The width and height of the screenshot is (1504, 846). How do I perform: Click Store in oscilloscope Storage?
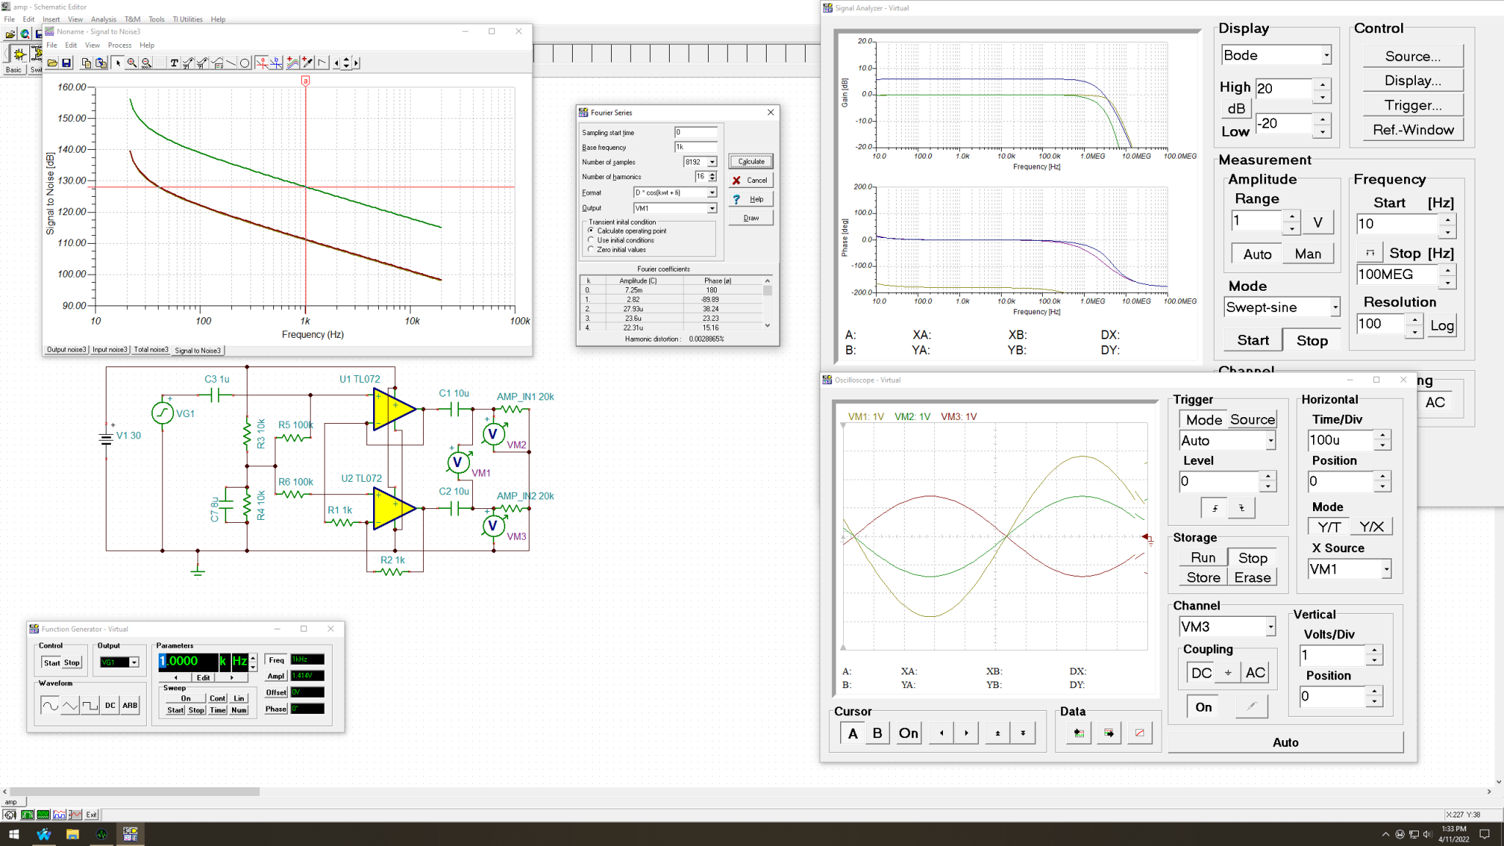tap(1204, 578)
